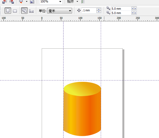Select the orange cylinder top ellipse
159x138 pixels.
coord(82,89)
